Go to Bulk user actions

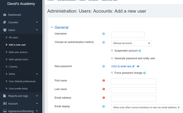coord(18,52)
